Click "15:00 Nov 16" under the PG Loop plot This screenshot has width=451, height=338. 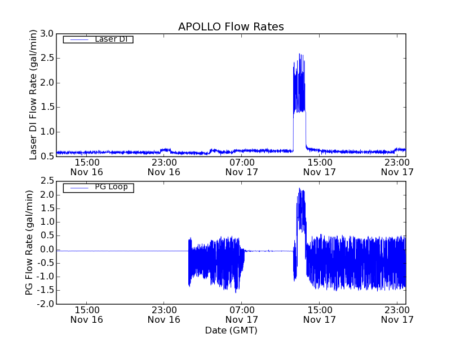point(87,315)
